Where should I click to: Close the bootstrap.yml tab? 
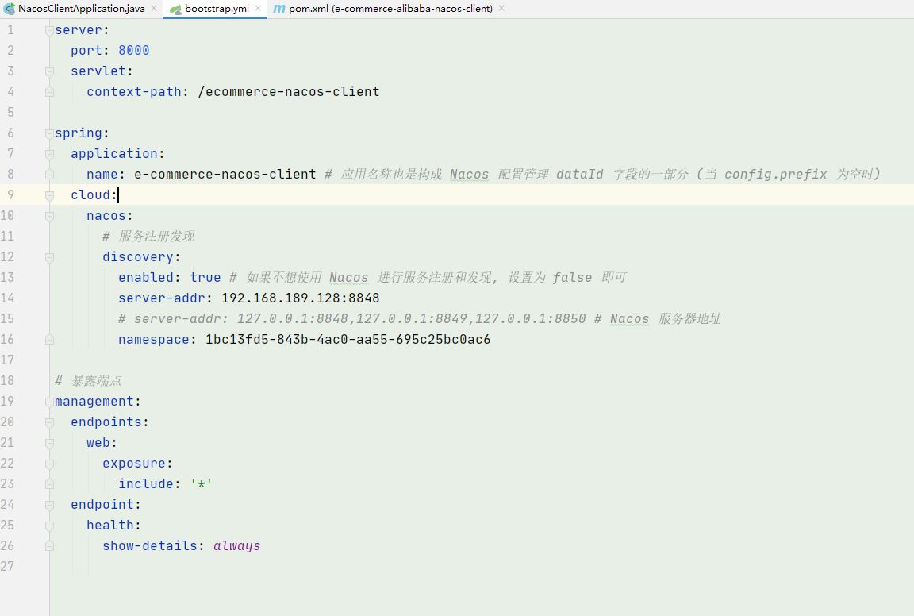(x=258, y=8)
